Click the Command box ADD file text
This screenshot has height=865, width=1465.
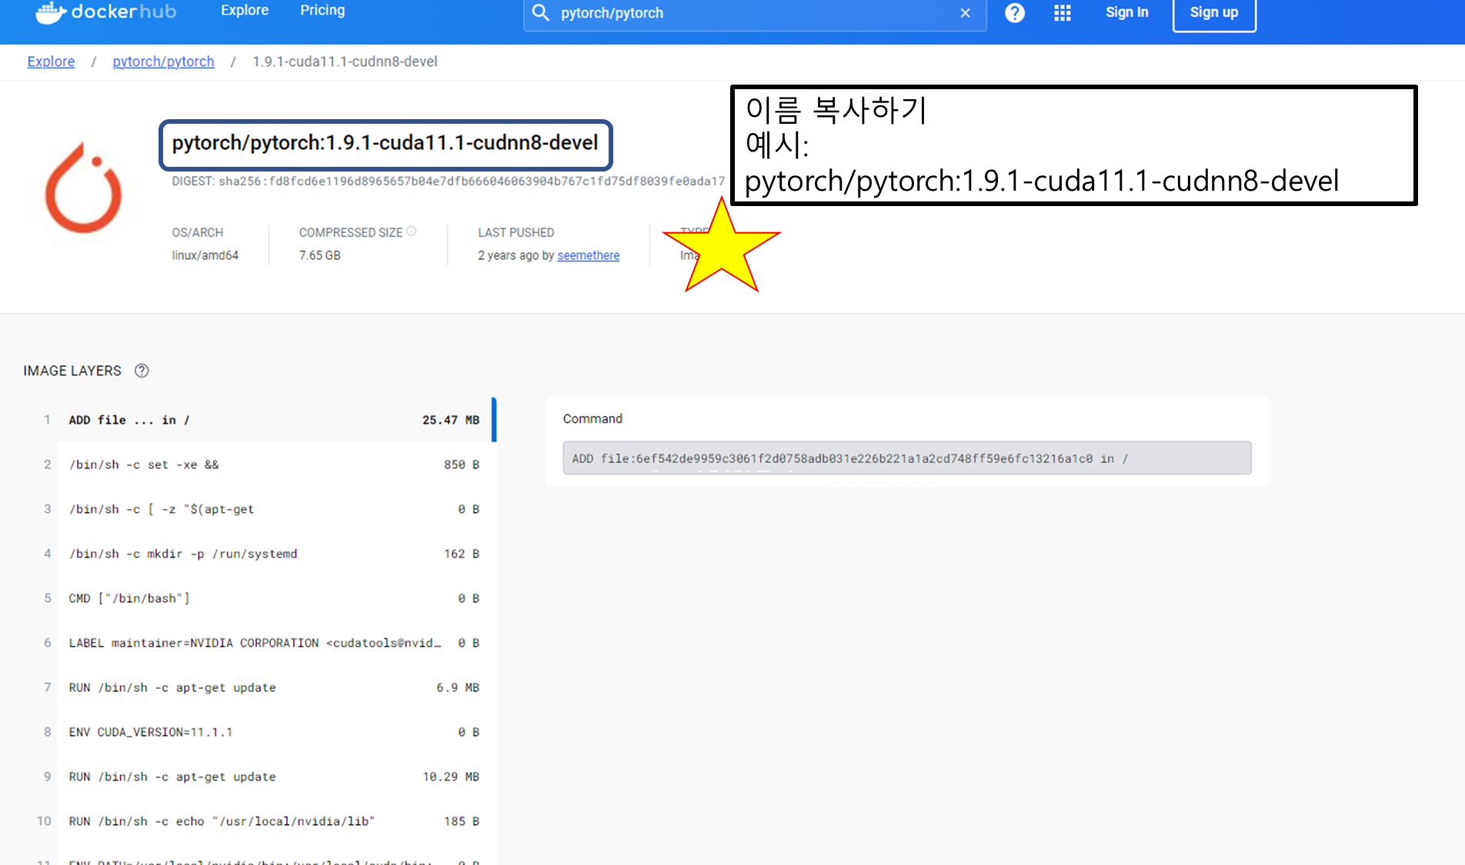(x=906, y=458)
